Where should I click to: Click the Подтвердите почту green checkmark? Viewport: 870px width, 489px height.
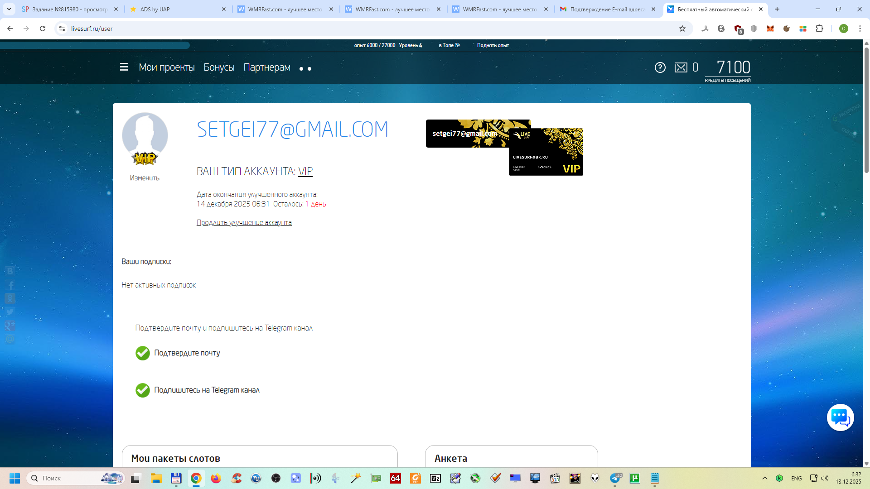coord(143,353)
